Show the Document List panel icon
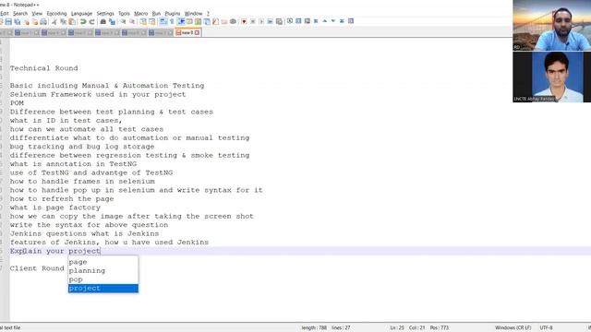This screenshot has height=332, width=591. tap(207, 21)
